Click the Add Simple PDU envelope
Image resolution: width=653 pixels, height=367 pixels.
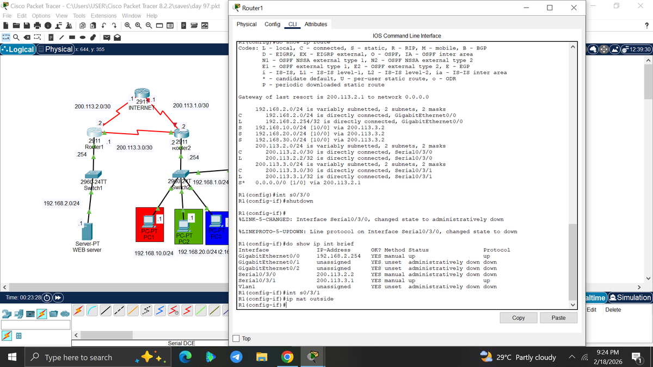(x=107, y=38)
